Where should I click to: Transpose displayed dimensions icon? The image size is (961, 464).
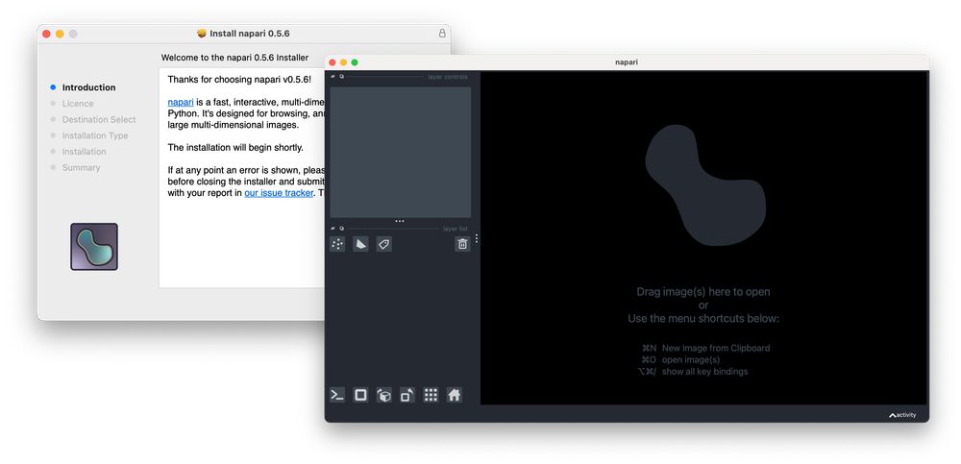pyautogui.click(x=407, y=395)
